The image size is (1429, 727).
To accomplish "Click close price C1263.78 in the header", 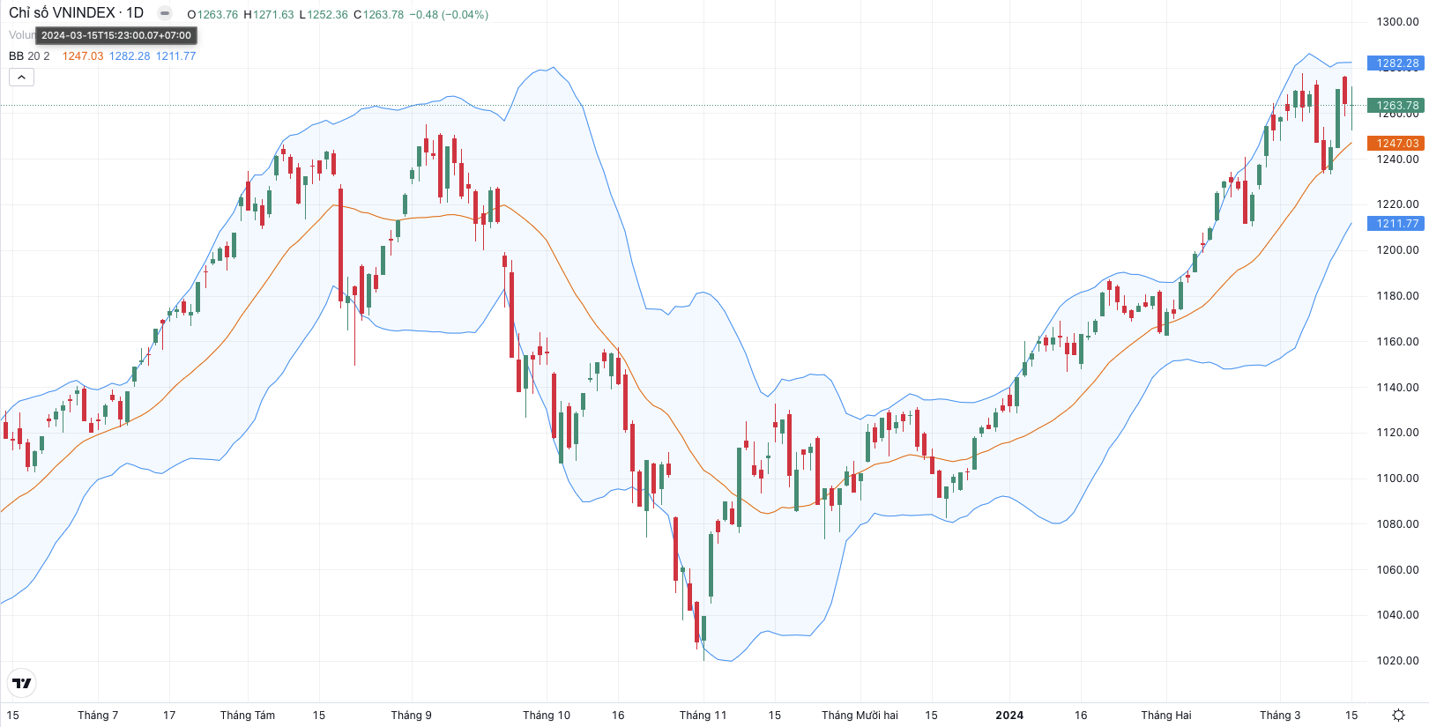I will click(x=378, y=15).
